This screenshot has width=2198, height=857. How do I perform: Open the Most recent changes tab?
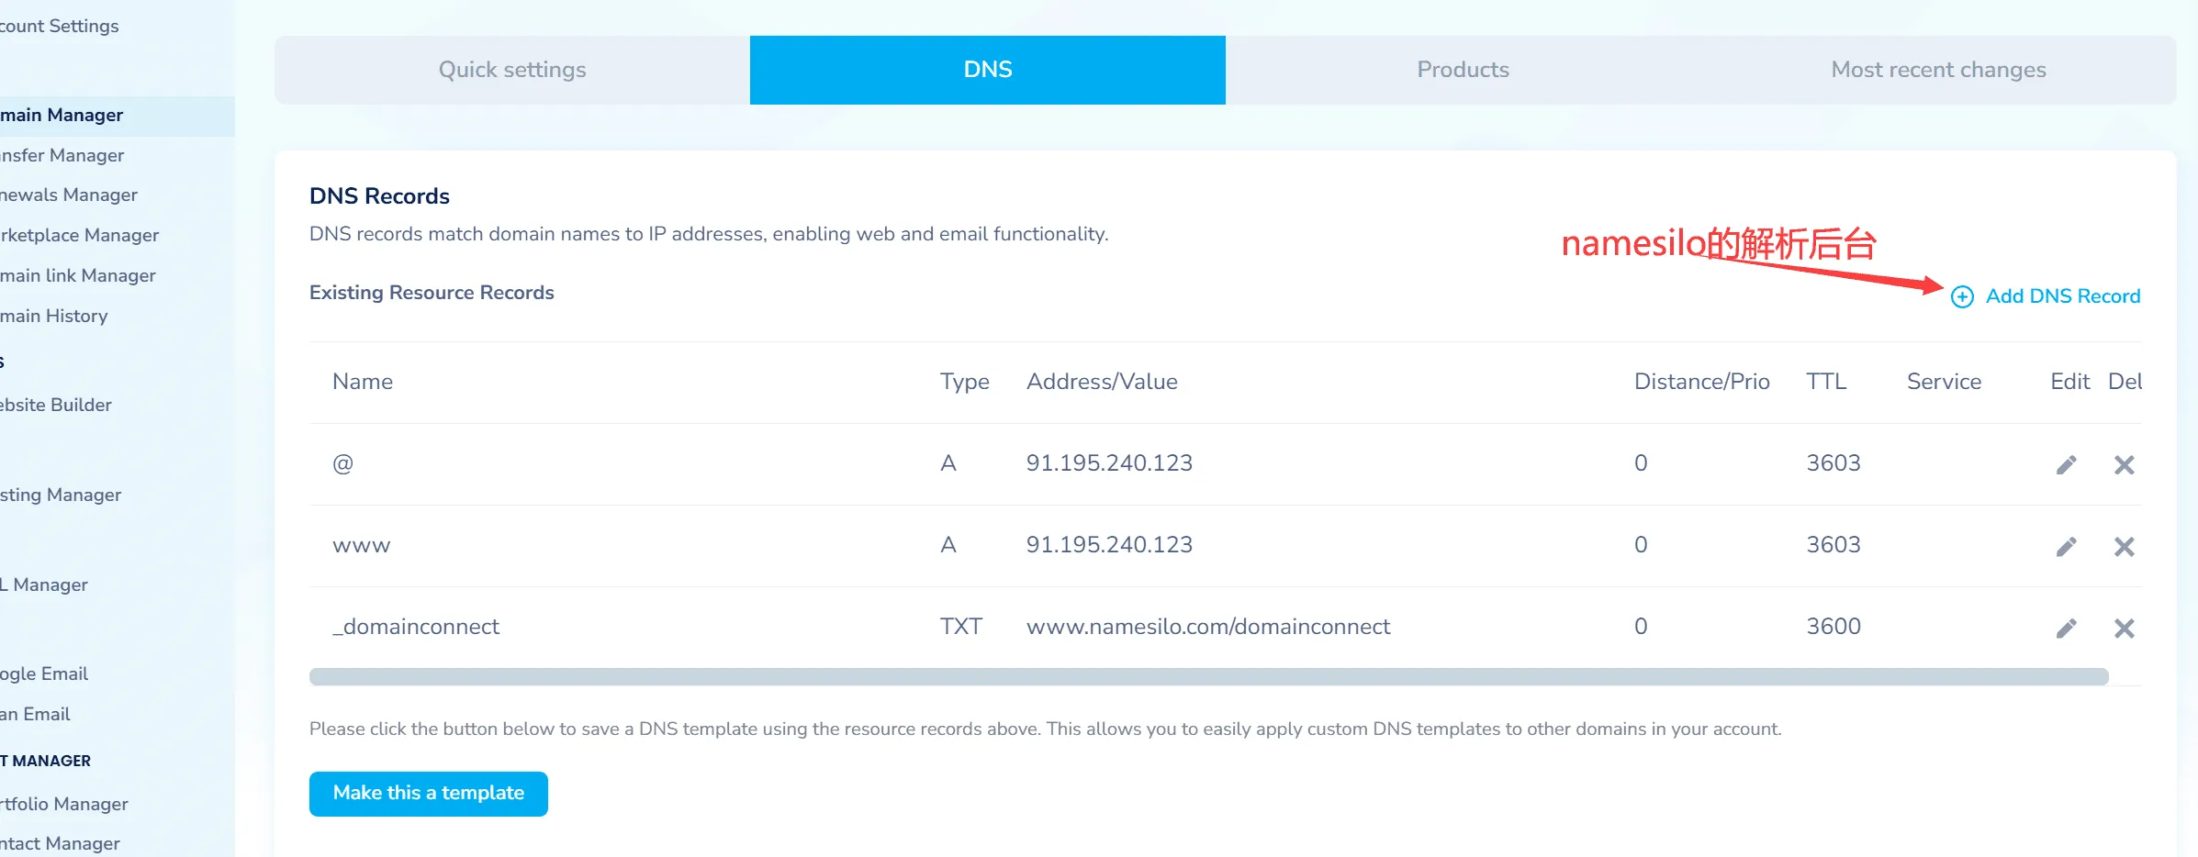tap(1938, 70)
